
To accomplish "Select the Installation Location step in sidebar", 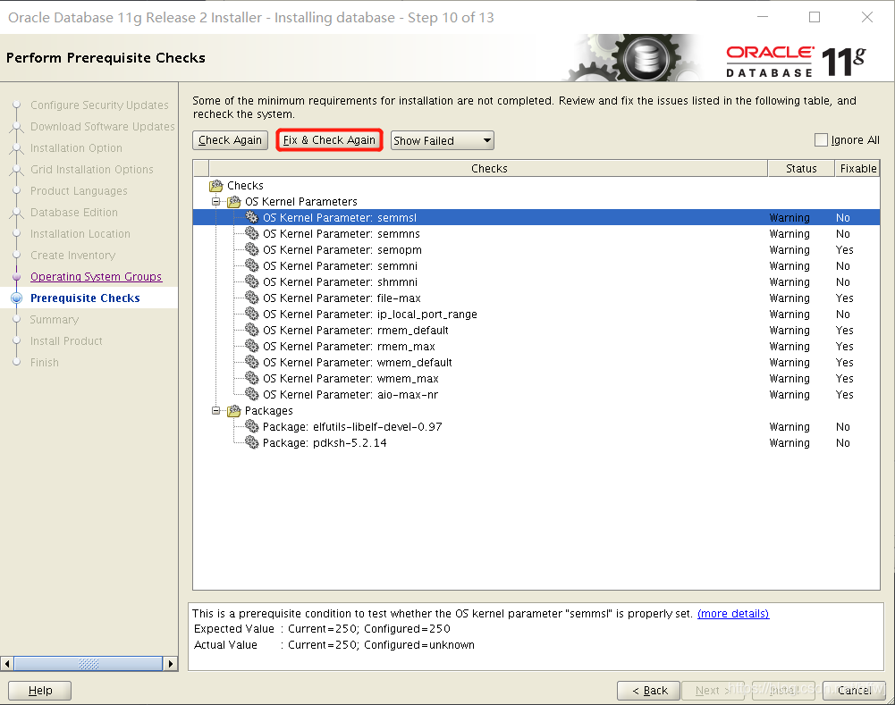I will coord(80,234).
